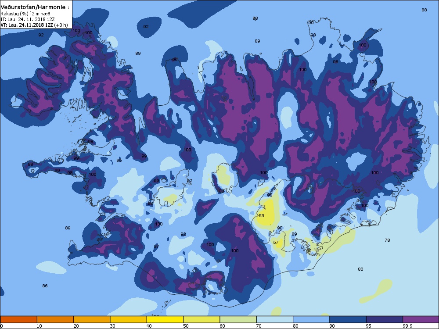Select the humidity value 57 on the map
Viewport: 439px width, 329px height.
tap(276, 243)
